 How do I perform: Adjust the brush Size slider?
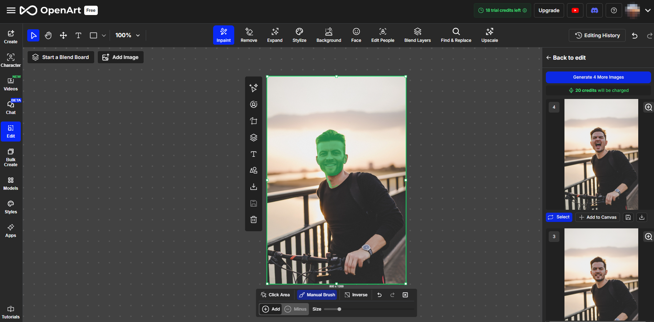click(x=369, y=309)
